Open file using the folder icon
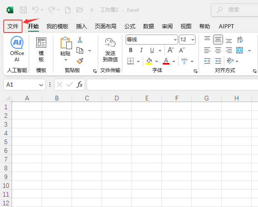This screenshot has height=207, width=258. click(79, 10)
